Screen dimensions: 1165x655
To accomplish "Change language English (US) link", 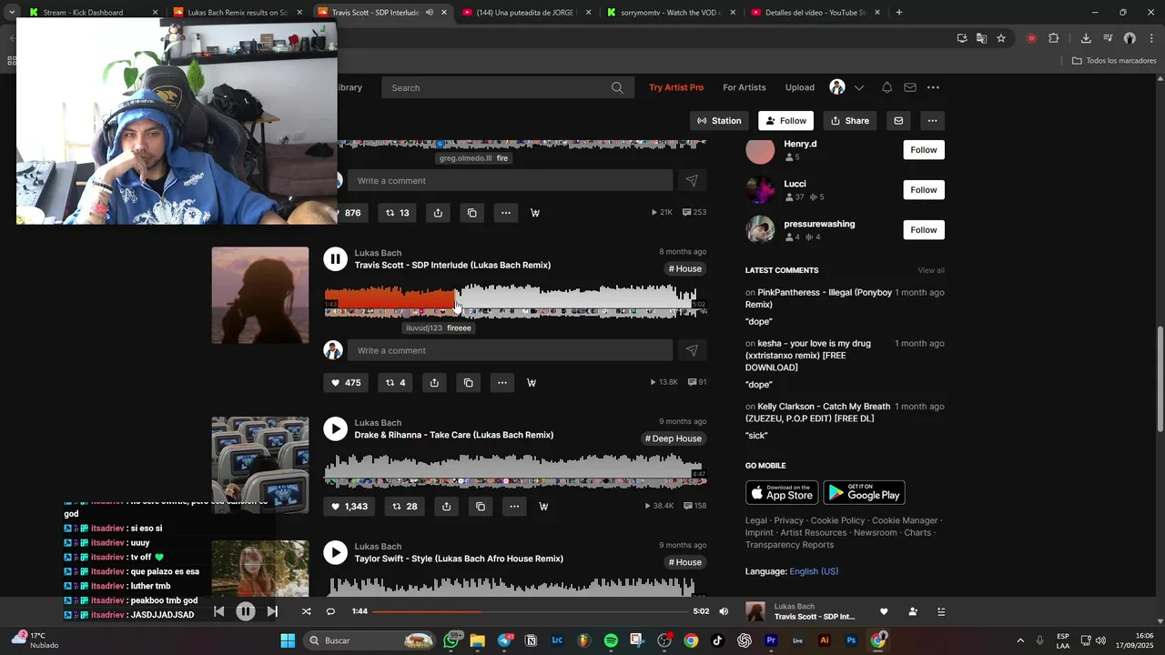I will pyautogui.click(x=814, y=571).
